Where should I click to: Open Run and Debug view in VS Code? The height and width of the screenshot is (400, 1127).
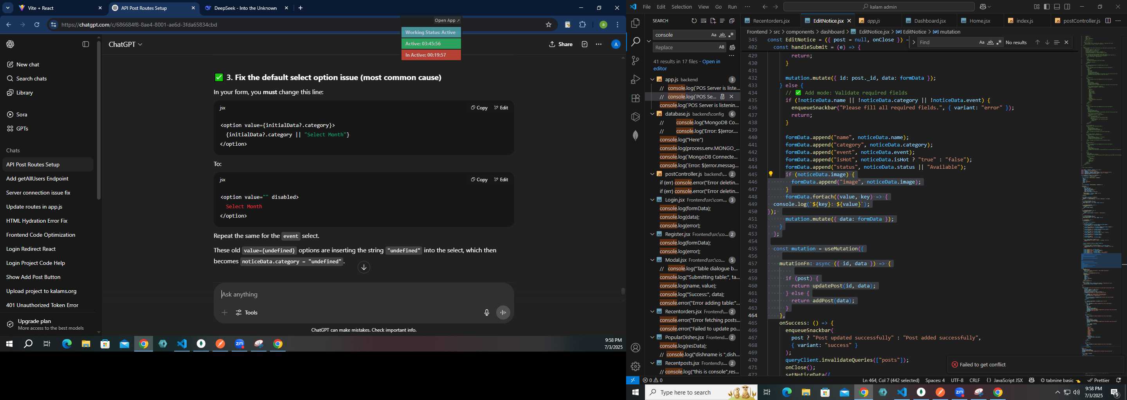635,79
